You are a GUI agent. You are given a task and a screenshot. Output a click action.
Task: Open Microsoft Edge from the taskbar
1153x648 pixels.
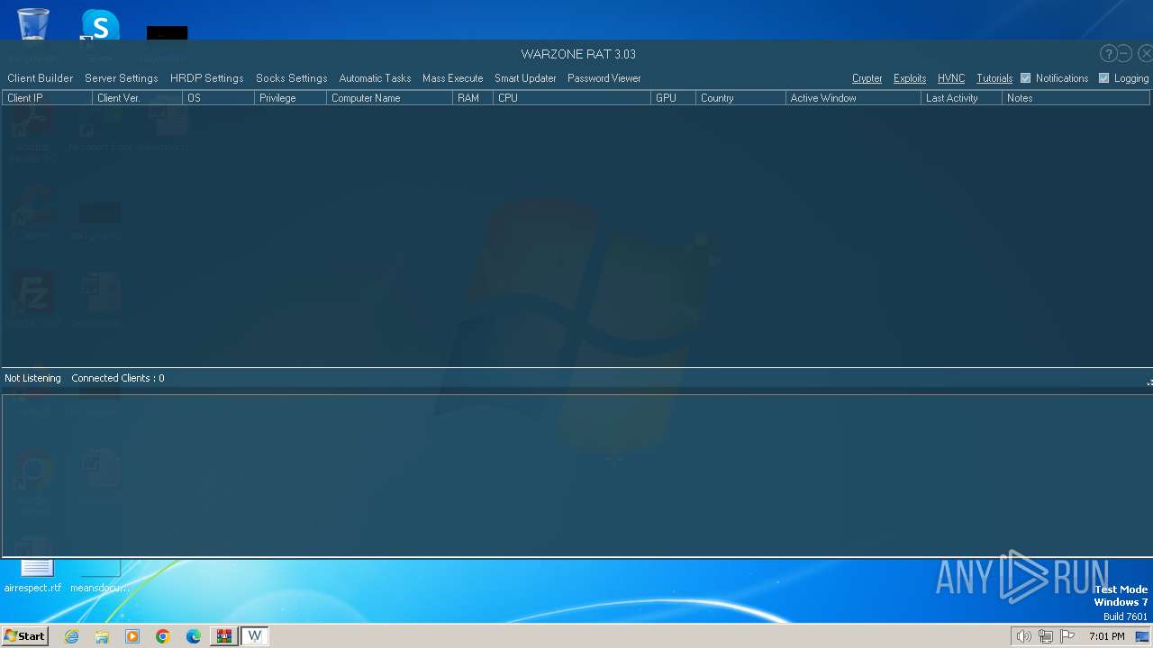[194, 636]
